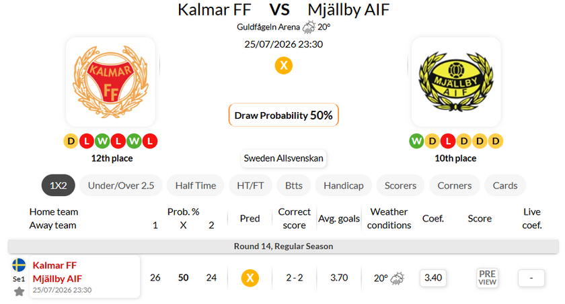Switch to the Under/Over 2.5 tab
The height and width of the screenshot is (304, 565).
click(x=121, y=185)
